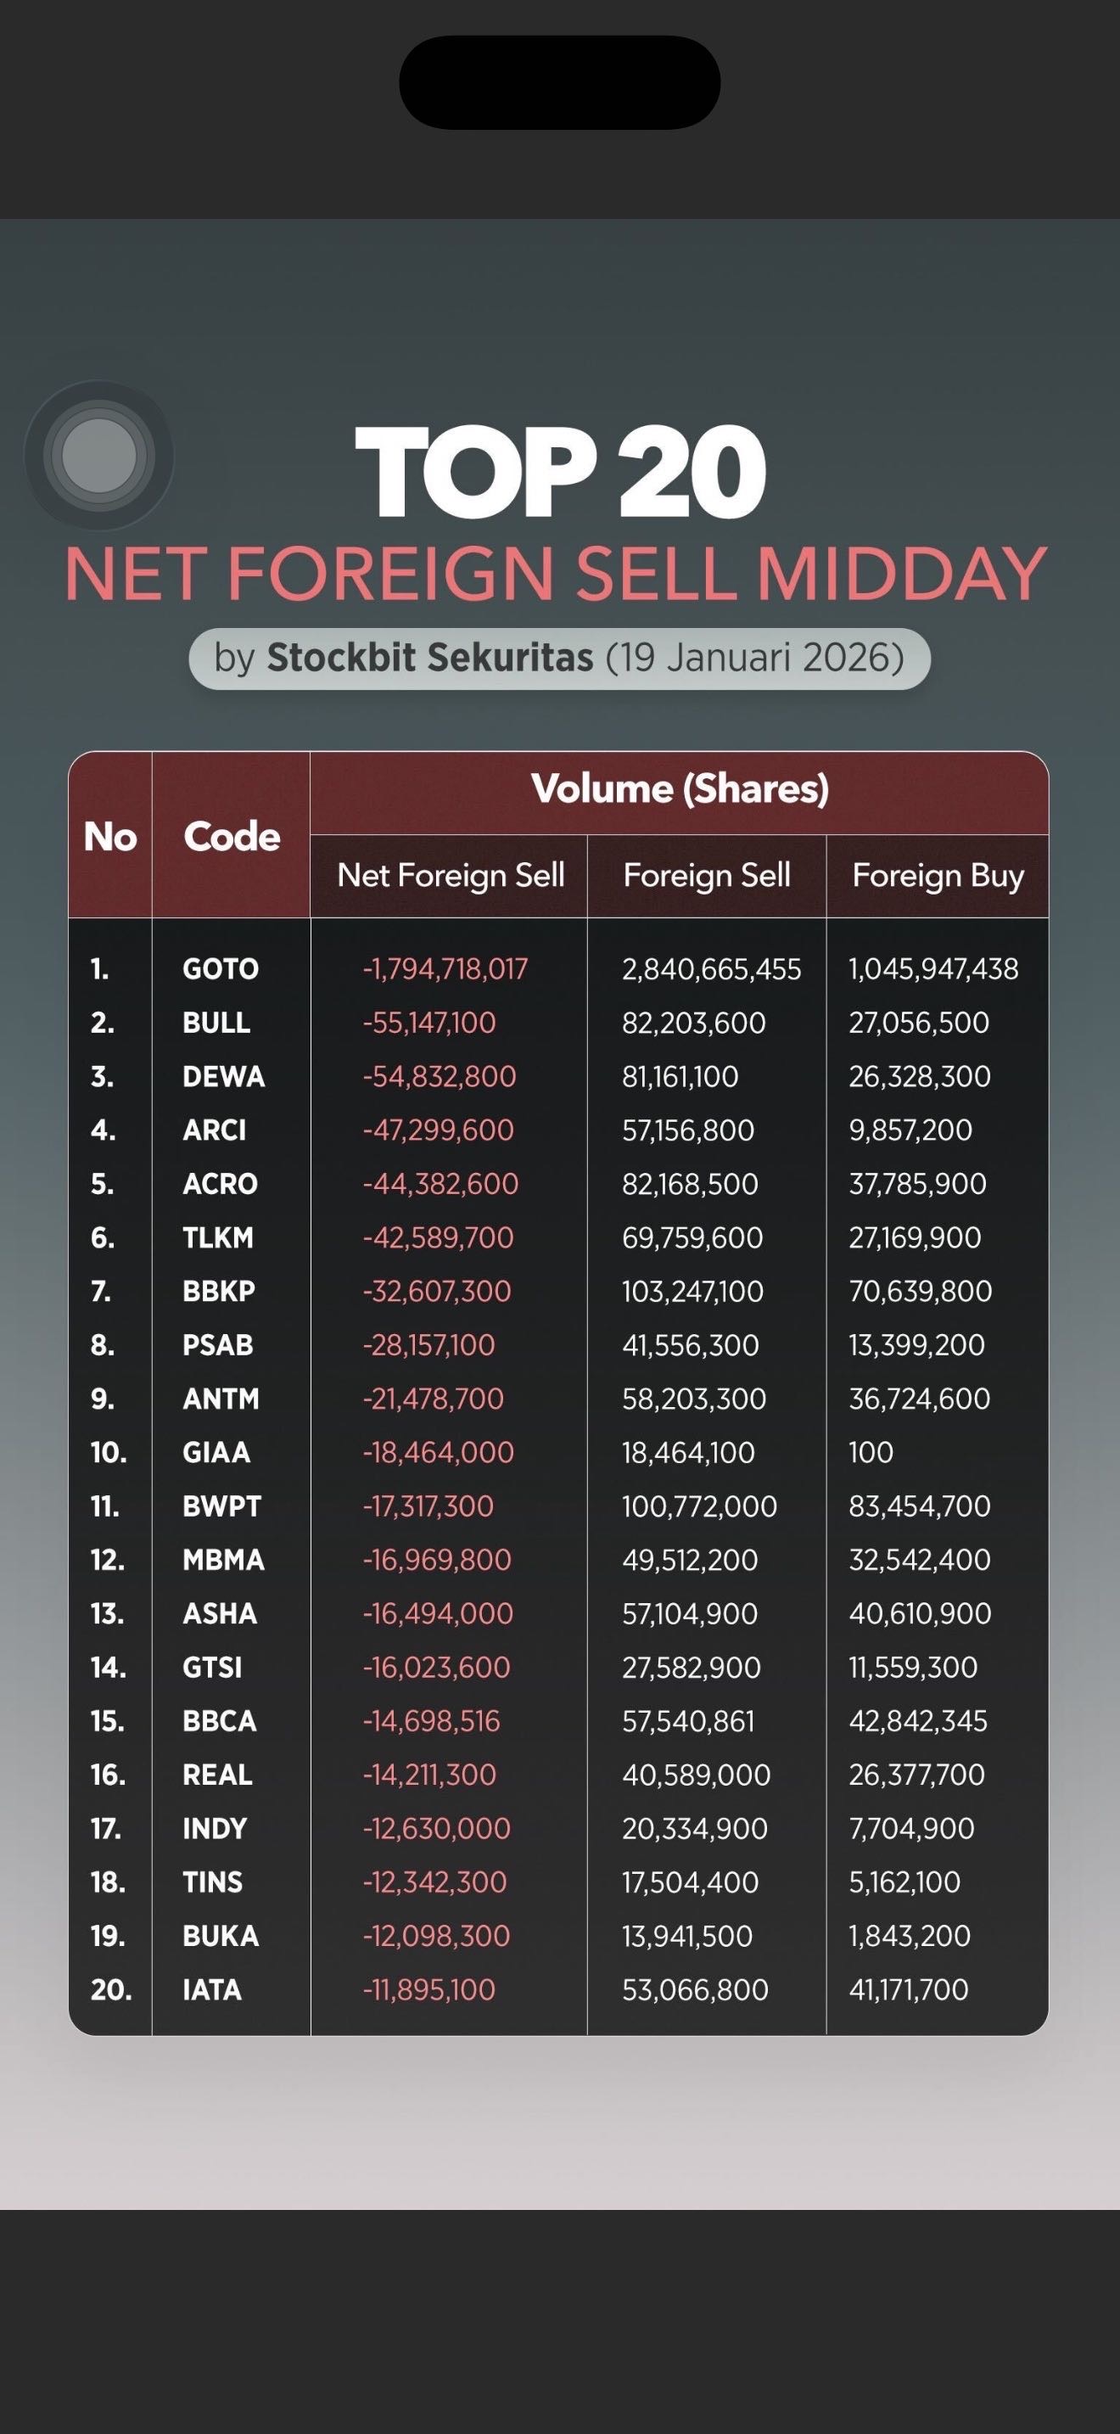
Task: Tap BBKP foreign sell value 103,247,100
Action: (x=692, y=1292)
